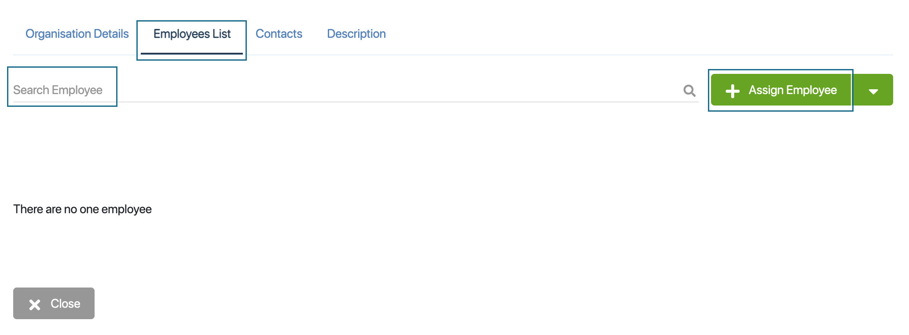Click the underlined active Employees List tab

click(192, 34)
